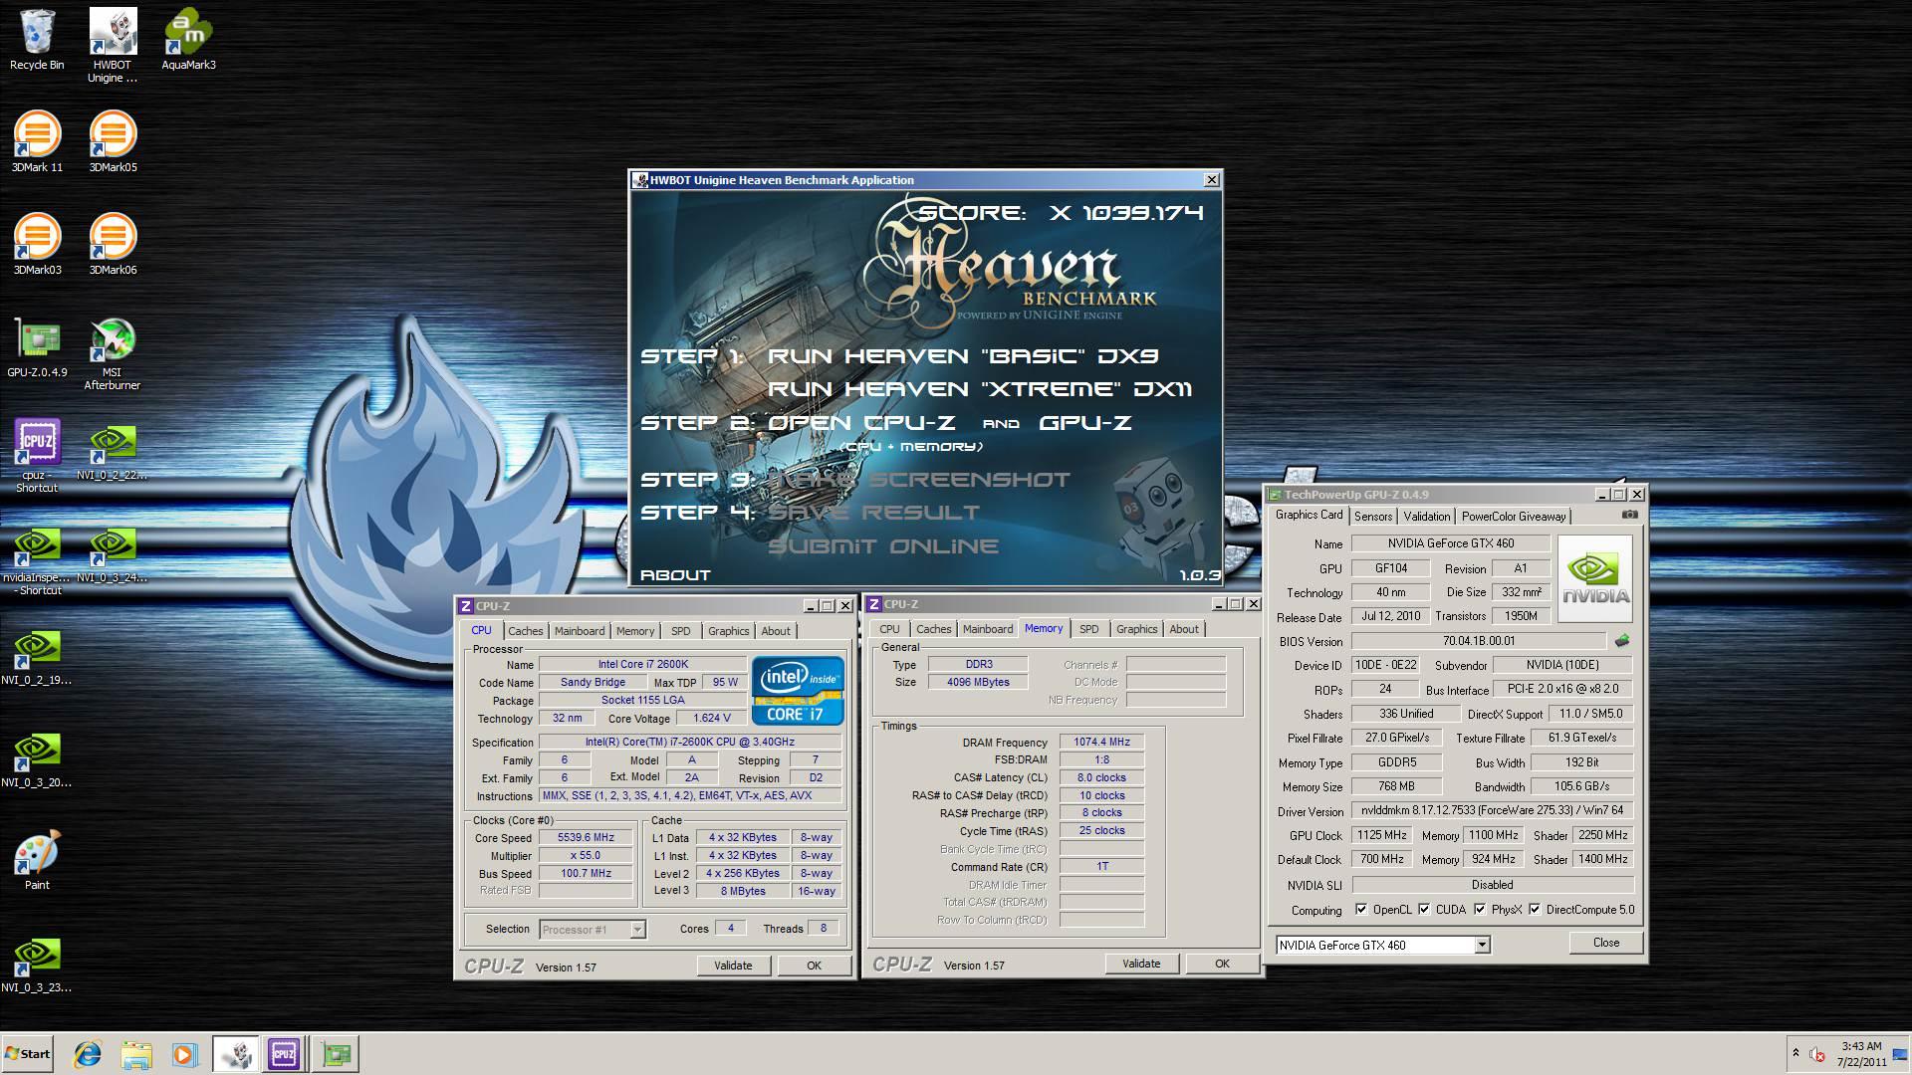Select the NVI_0_3_23 desktop icon

(37, 965)
